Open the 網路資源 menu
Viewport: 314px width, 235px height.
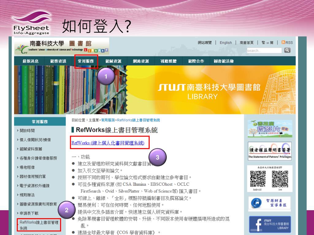coord(141,61)
